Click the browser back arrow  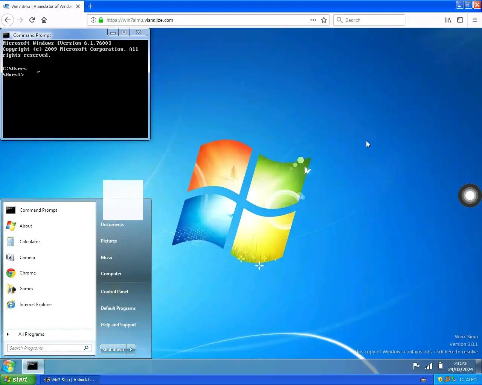8,20
